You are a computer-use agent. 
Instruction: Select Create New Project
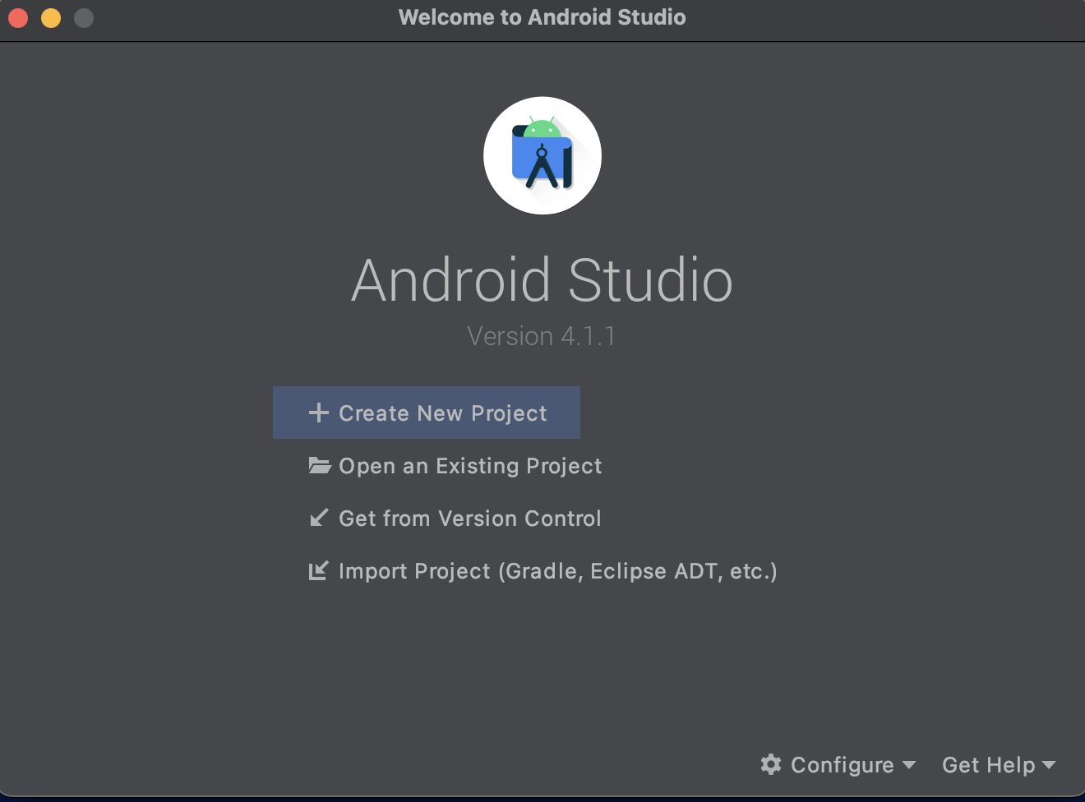[442, 413]
